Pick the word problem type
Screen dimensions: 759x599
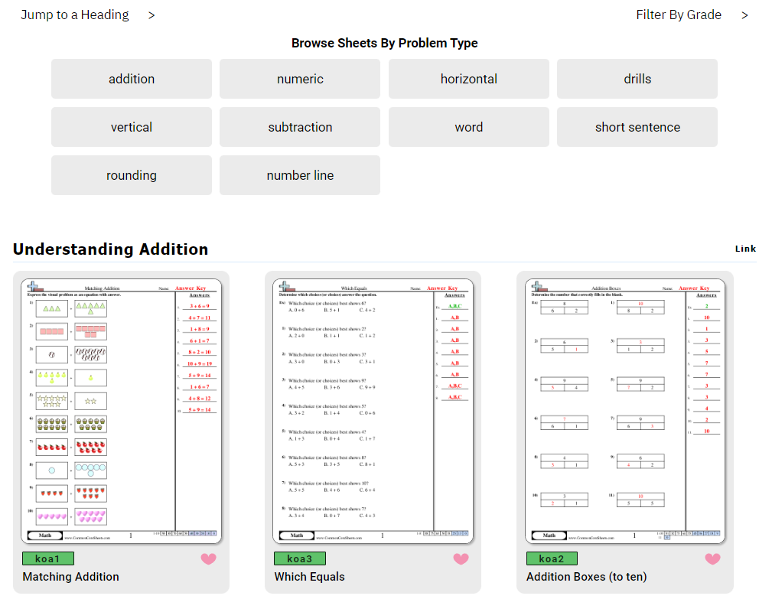[468, 127]
